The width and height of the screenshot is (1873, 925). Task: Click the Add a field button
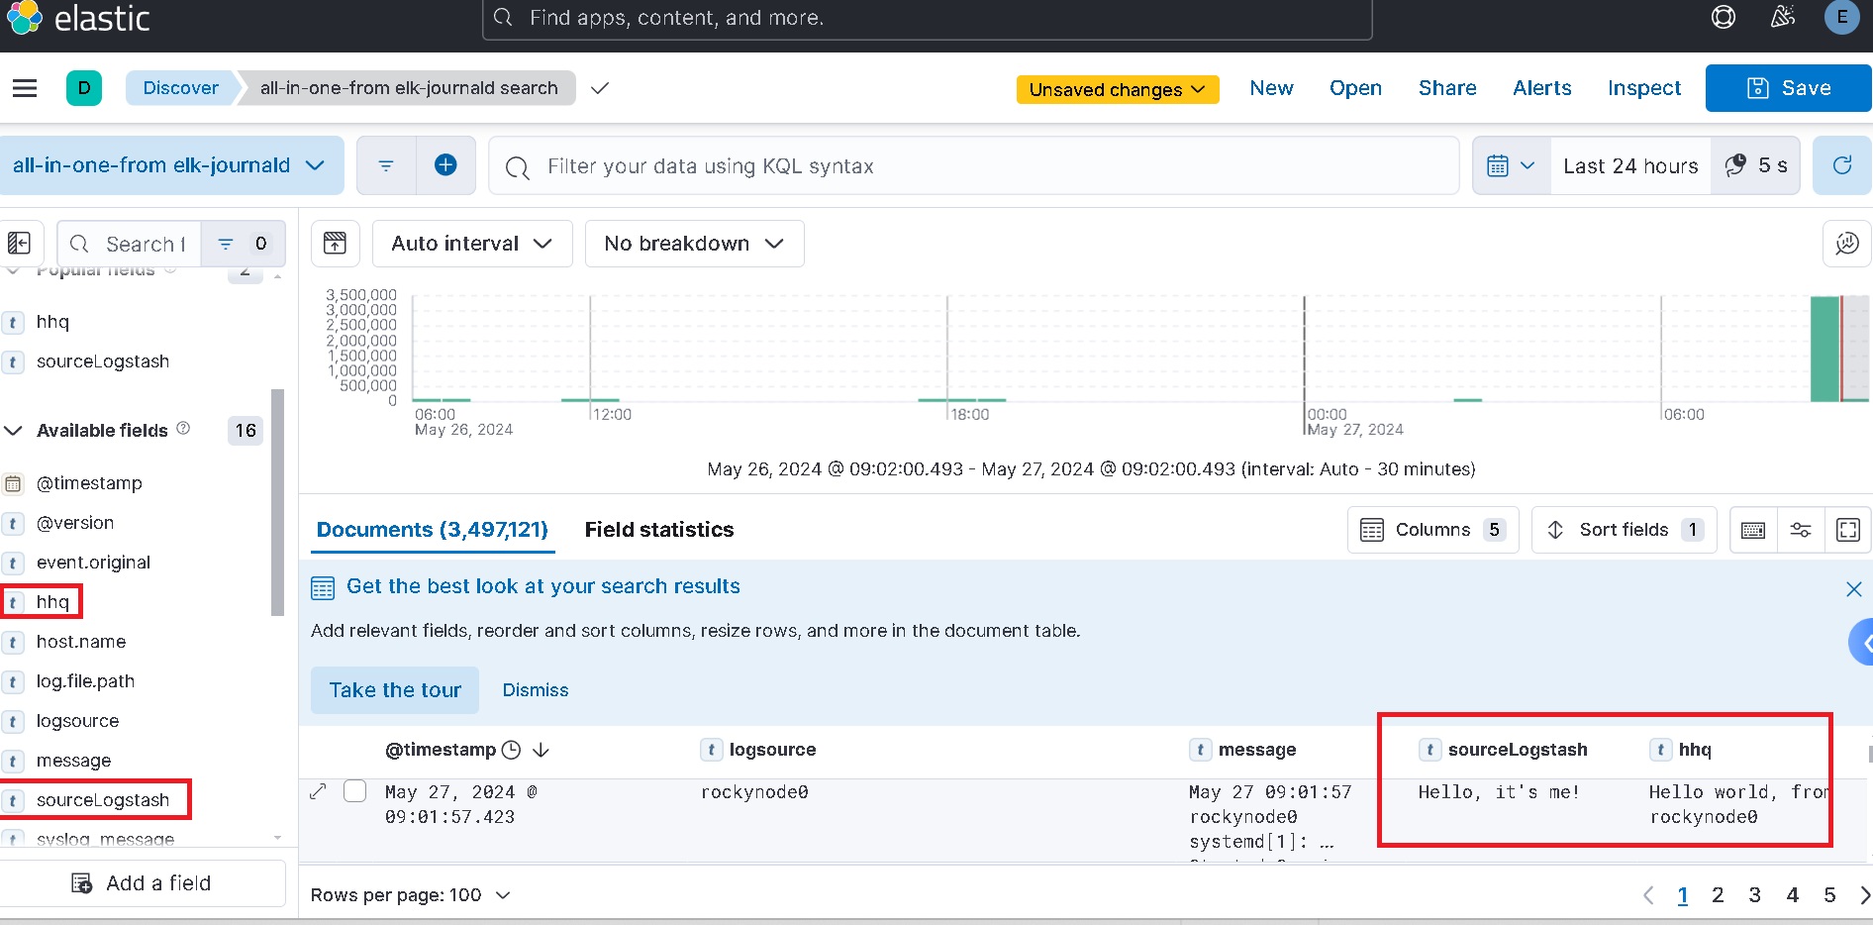(143, 883)
